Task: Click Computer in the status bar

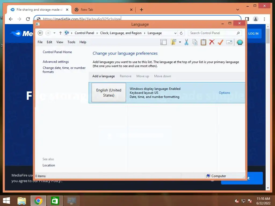Action: 216,176
